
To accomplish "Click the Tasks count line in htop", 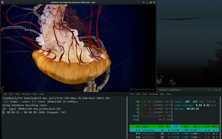I will click(195, 102).
